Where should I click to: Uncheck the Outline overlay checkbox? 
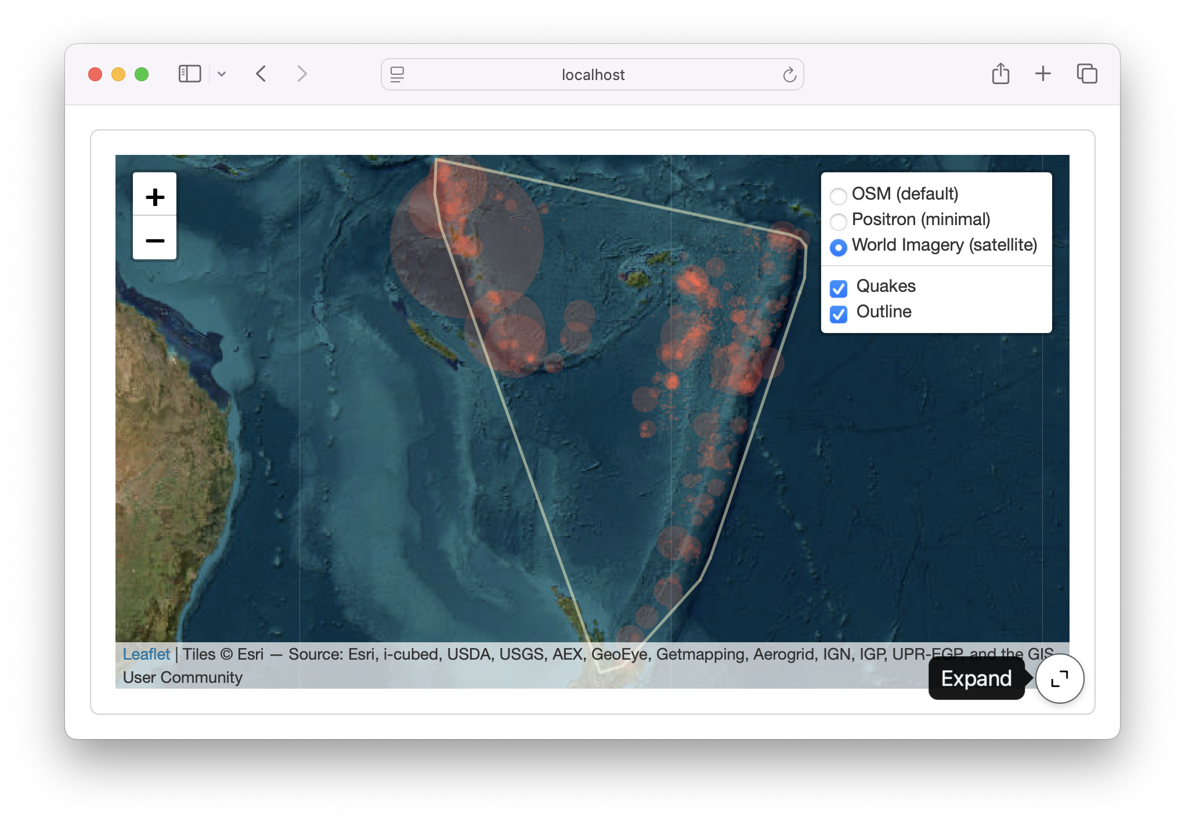pos(839,314)
